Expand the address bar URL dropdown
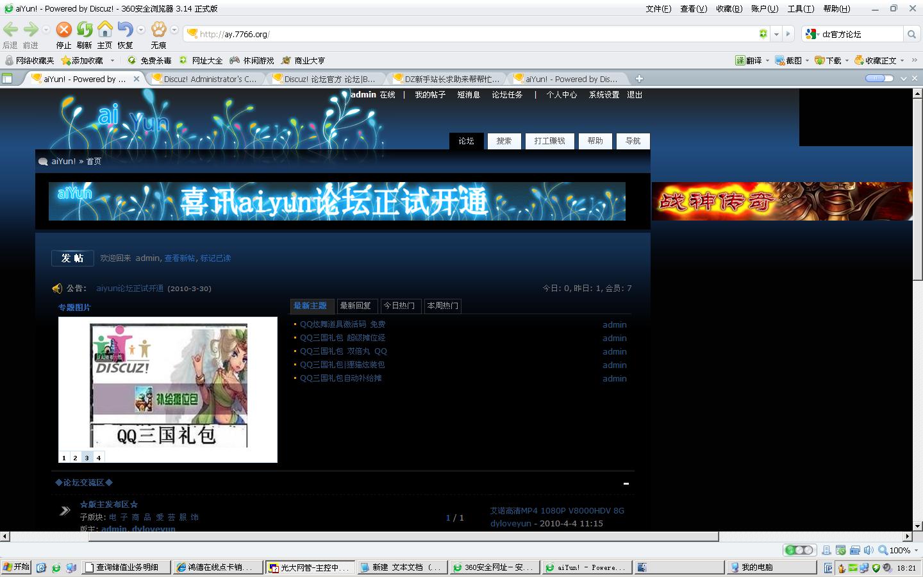Viewport: 923px width, 577px height. point(776,34)
